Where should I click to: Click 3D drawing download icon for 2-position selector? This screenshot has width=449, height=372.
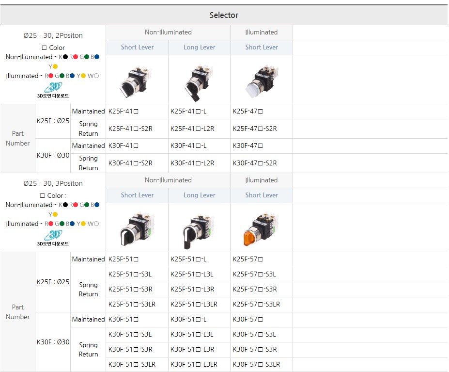click(53, 90)
